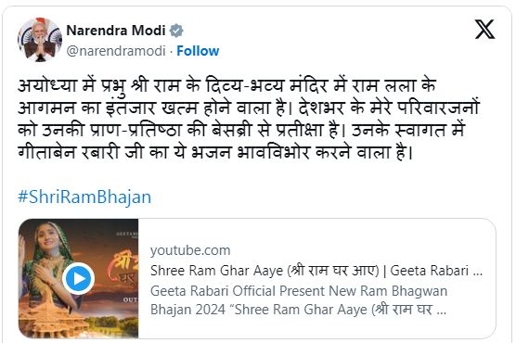Click the youtube.com domain label
The height and width of the screenshot is (343, 516).
coord(190,250)
